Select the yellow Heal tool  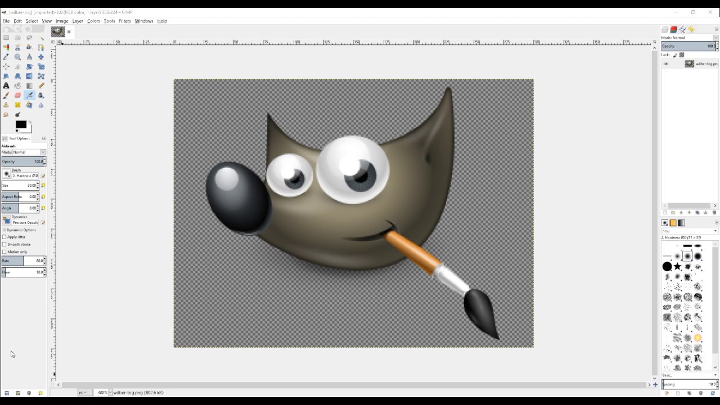[x=17, y=105]
